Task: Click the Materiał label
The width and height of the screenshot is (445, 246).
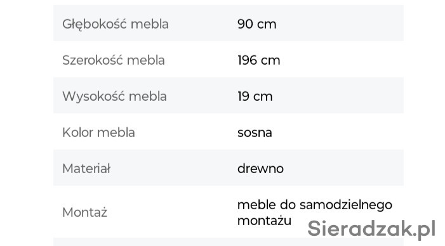Action: (86, 169)
